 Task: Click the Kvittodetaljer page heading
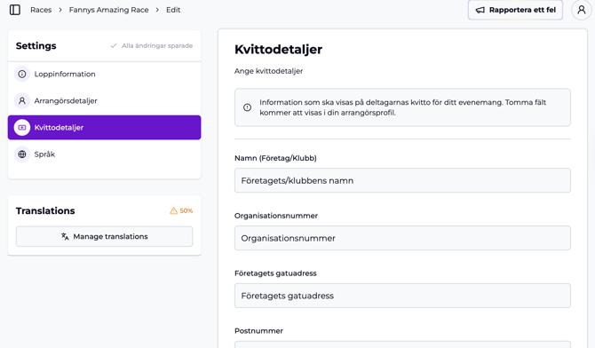coord(278,50)
